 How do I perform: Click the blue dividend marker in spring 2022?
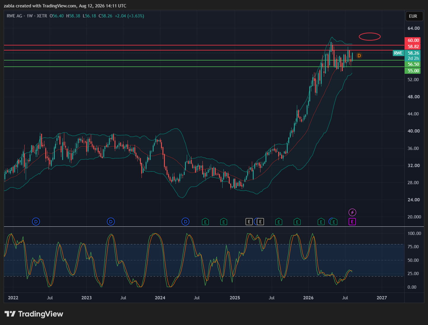36,221
